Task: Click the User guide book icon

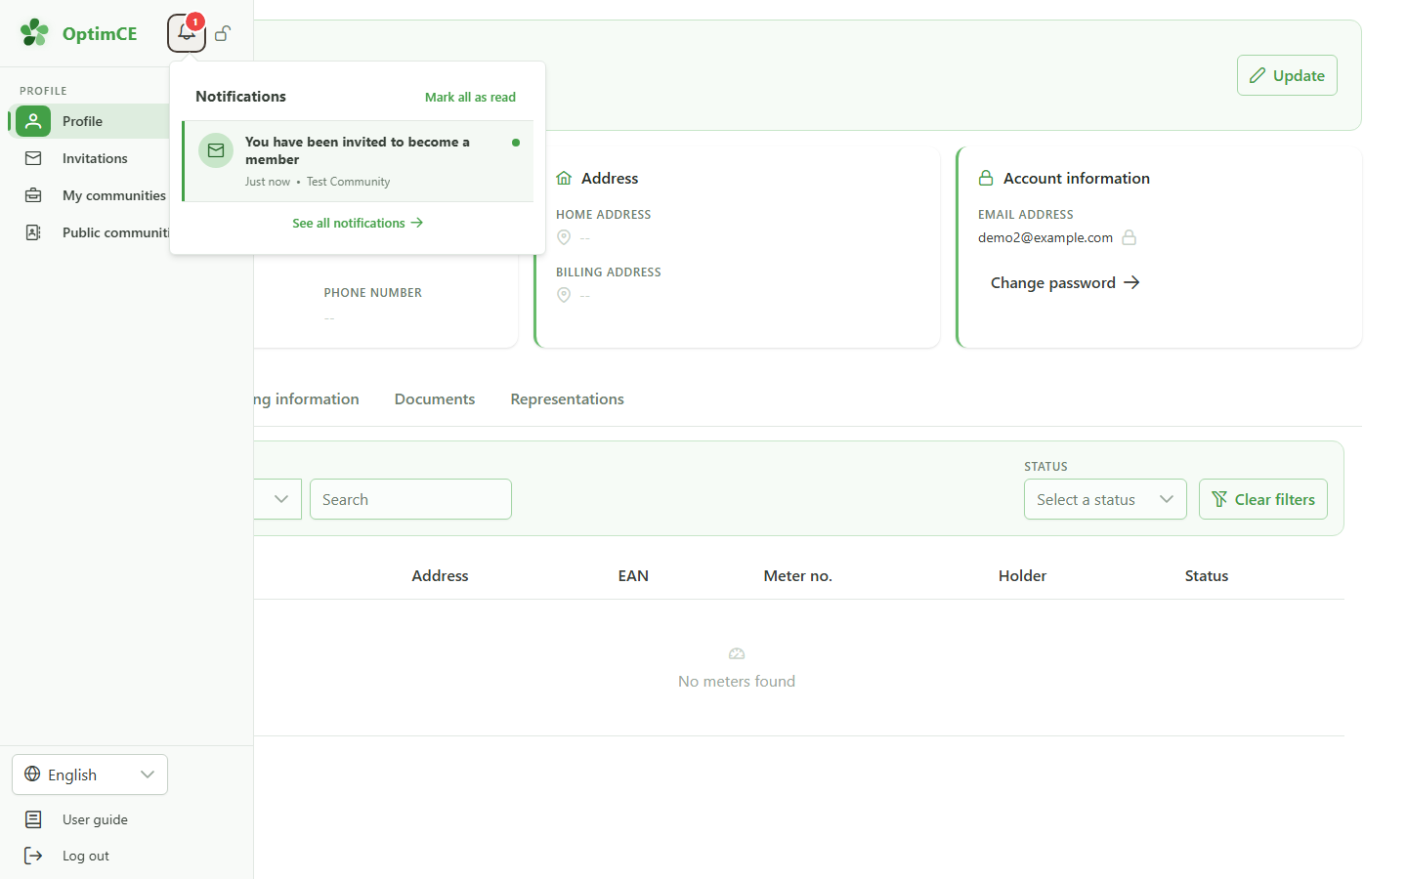Action: coord(33,819)
